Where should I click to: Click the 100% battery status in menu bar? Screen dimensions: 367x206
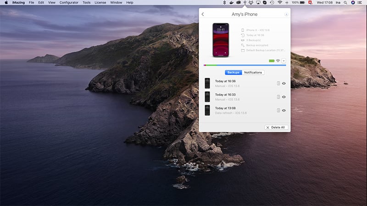298,3
